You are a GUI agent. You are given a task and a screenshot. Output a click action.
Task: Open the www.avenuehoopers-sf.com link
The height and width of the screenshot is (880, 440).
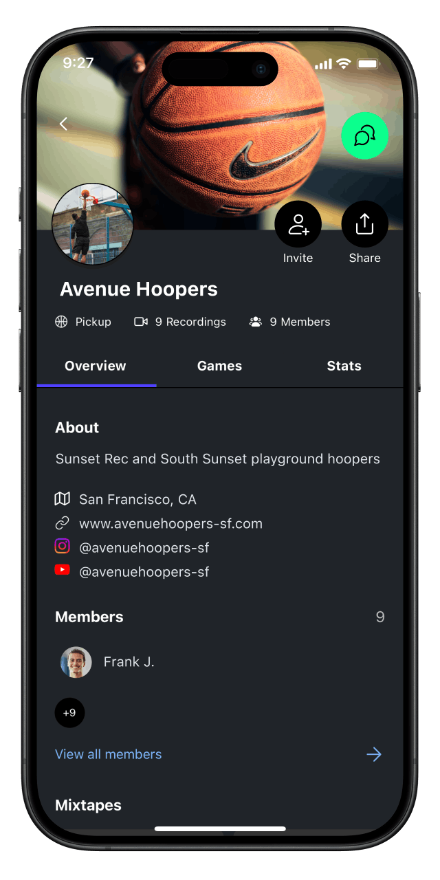(x=171, y=524)
